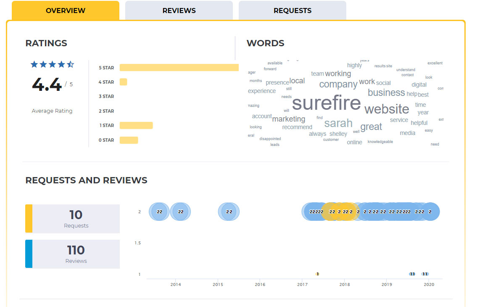
Task: Click the 5 STAR rating bar
Action: tap(179, 67)
